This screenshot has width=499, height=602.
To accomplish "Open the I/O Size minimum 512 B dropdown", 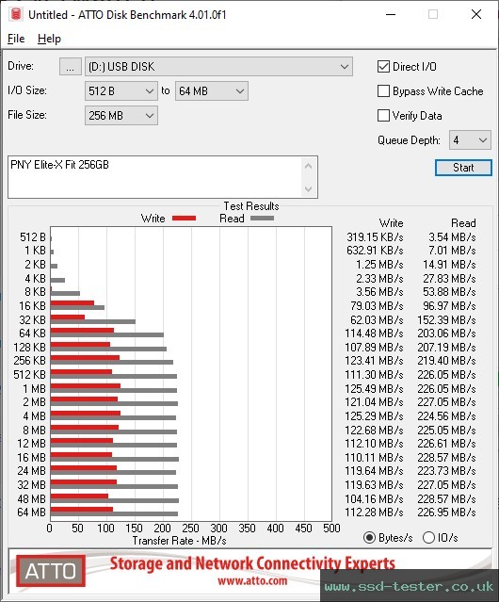I will 121,91.
